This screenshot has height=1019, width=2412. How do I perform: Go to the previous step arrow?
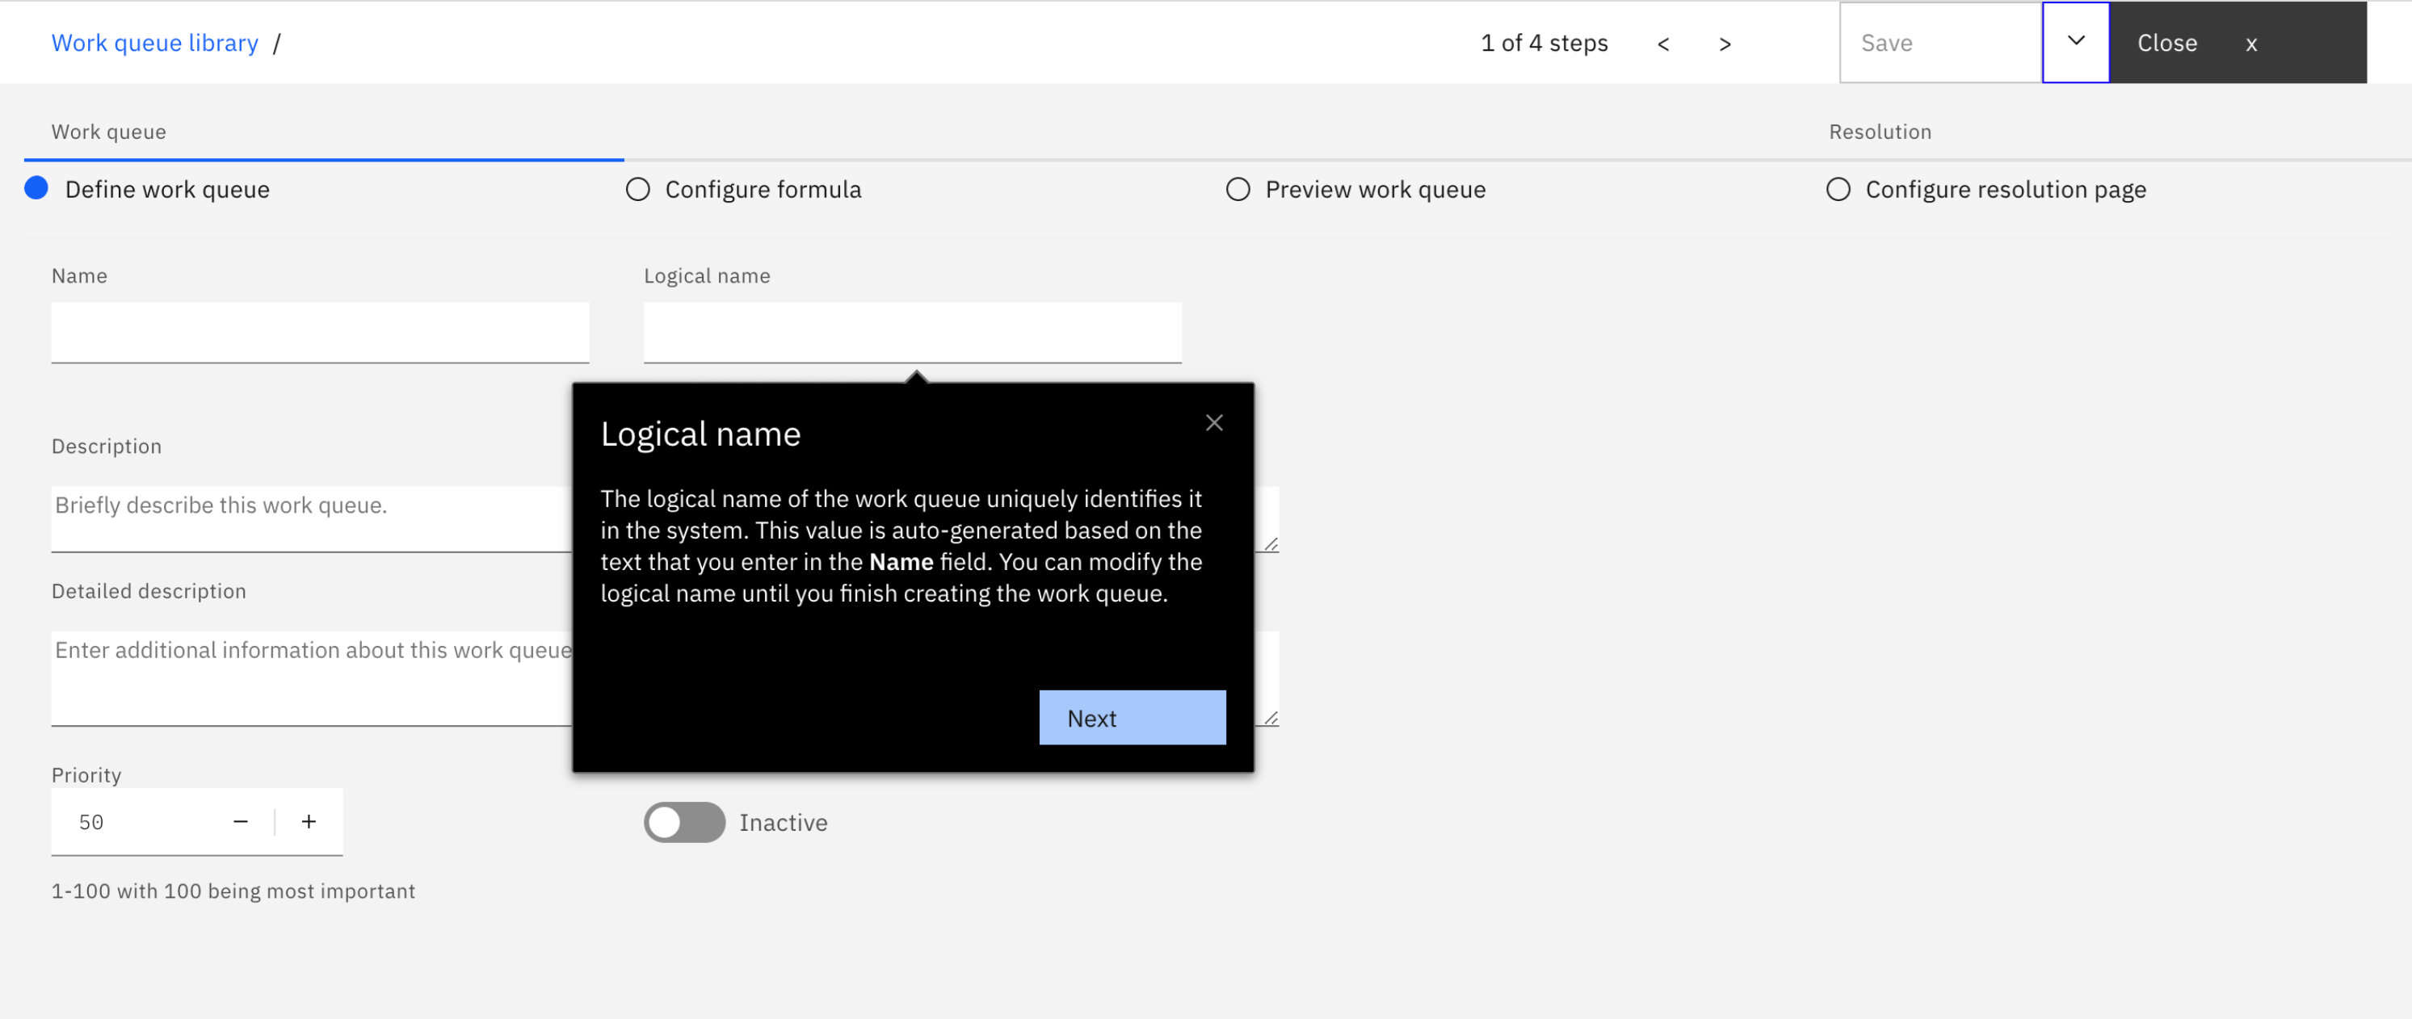tap(1662, 44)
